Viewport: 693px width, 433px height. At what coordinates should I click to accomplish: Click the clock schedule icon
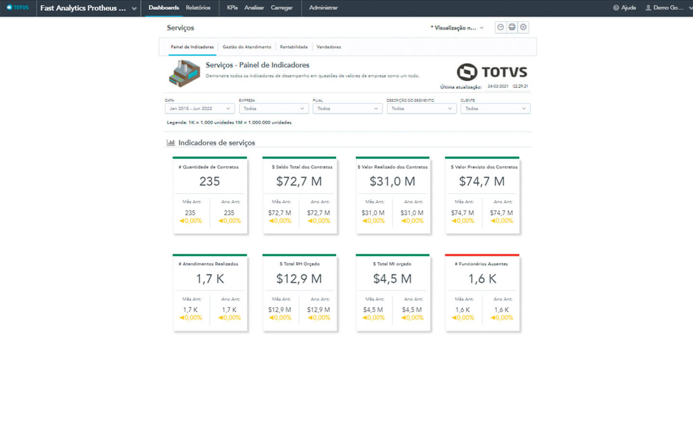(x=500, y=27)
